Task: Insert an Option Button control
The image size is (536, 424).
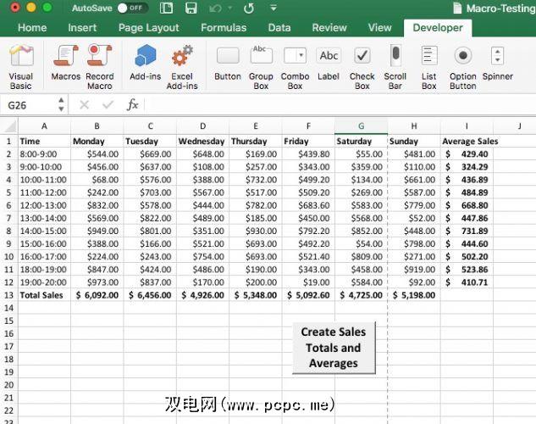Action: click(x=463, y=66)
